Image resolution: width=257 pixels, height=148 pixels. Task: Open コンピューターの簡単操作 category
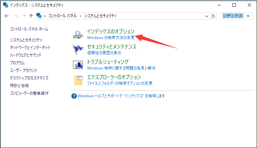(29, 93)
